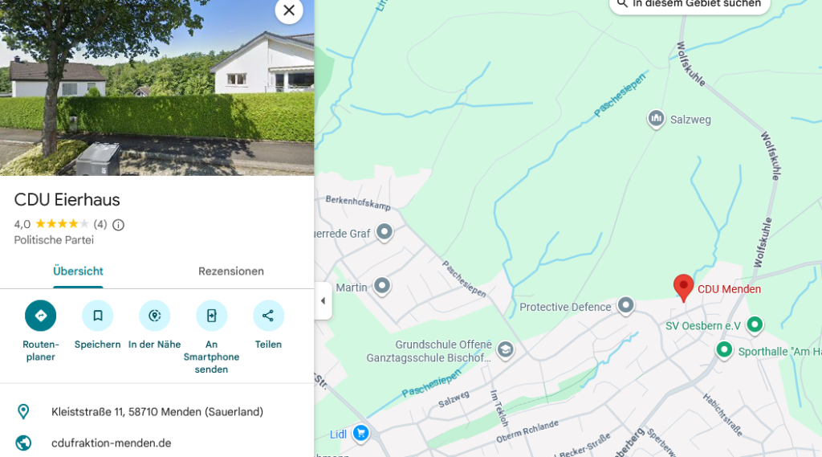Screen dimensions: 822x457
Task: Open the Salzweg museum marker
Action: point(656,119)
